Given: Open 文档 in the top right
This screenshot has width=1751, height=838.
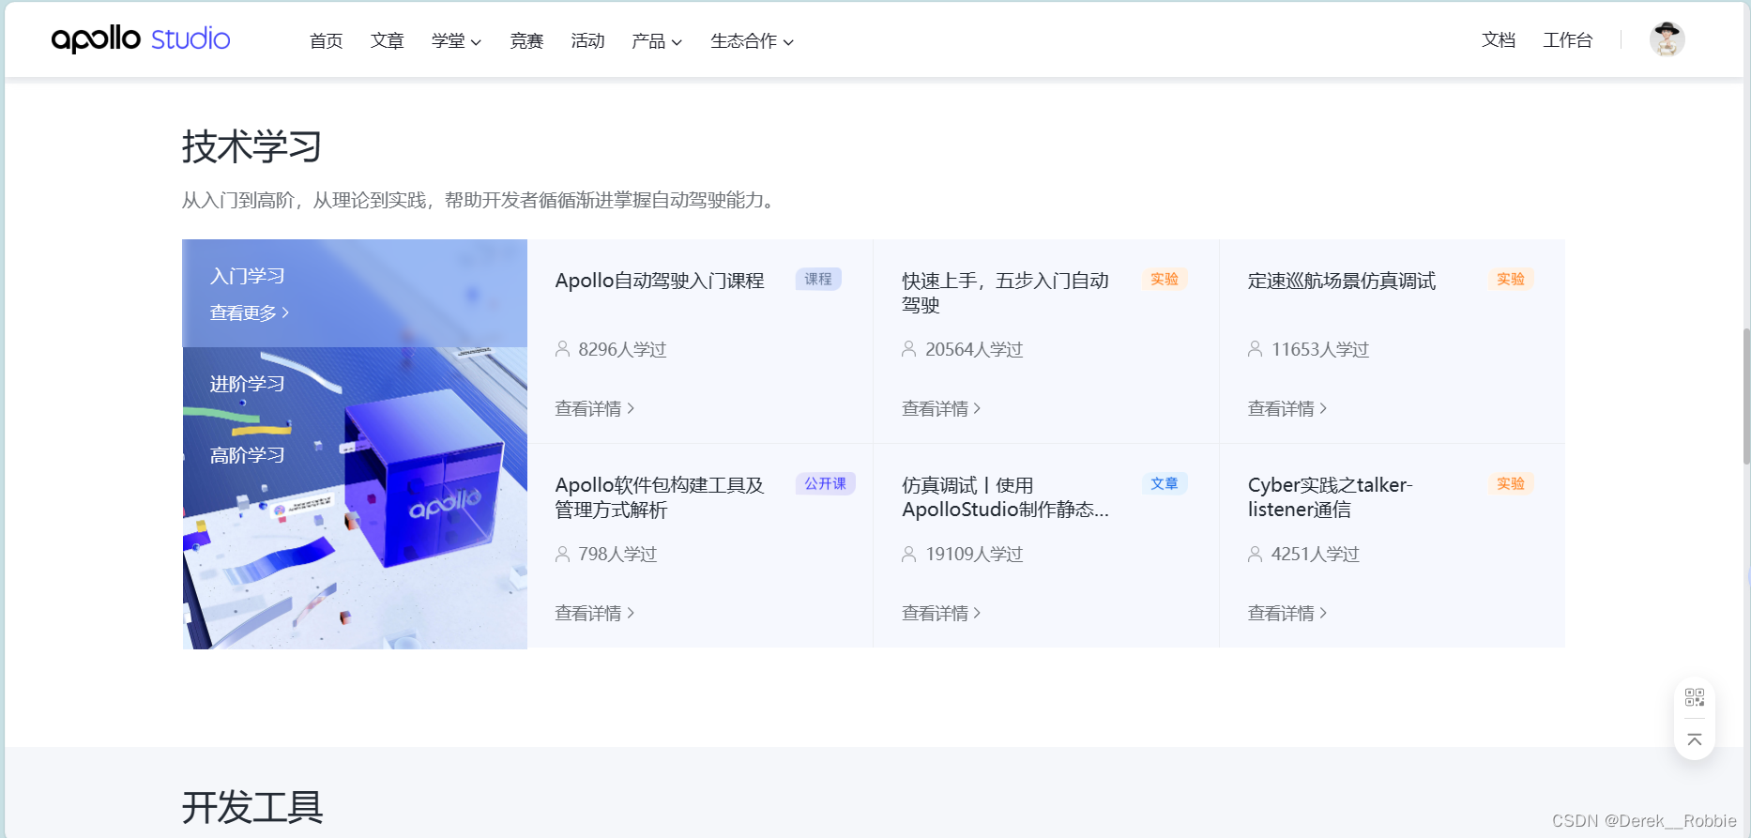Looking at the screenshot, I should click(x=1499, y=39).
